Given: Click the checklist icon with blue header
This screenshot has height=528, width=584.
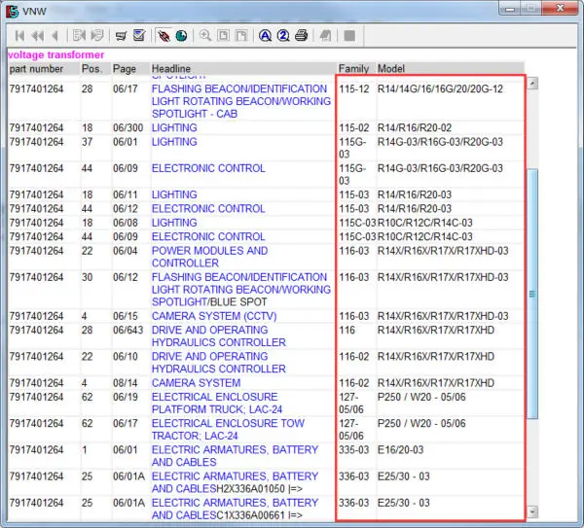Looking at the screenshot, I should [x=139, y=35].
